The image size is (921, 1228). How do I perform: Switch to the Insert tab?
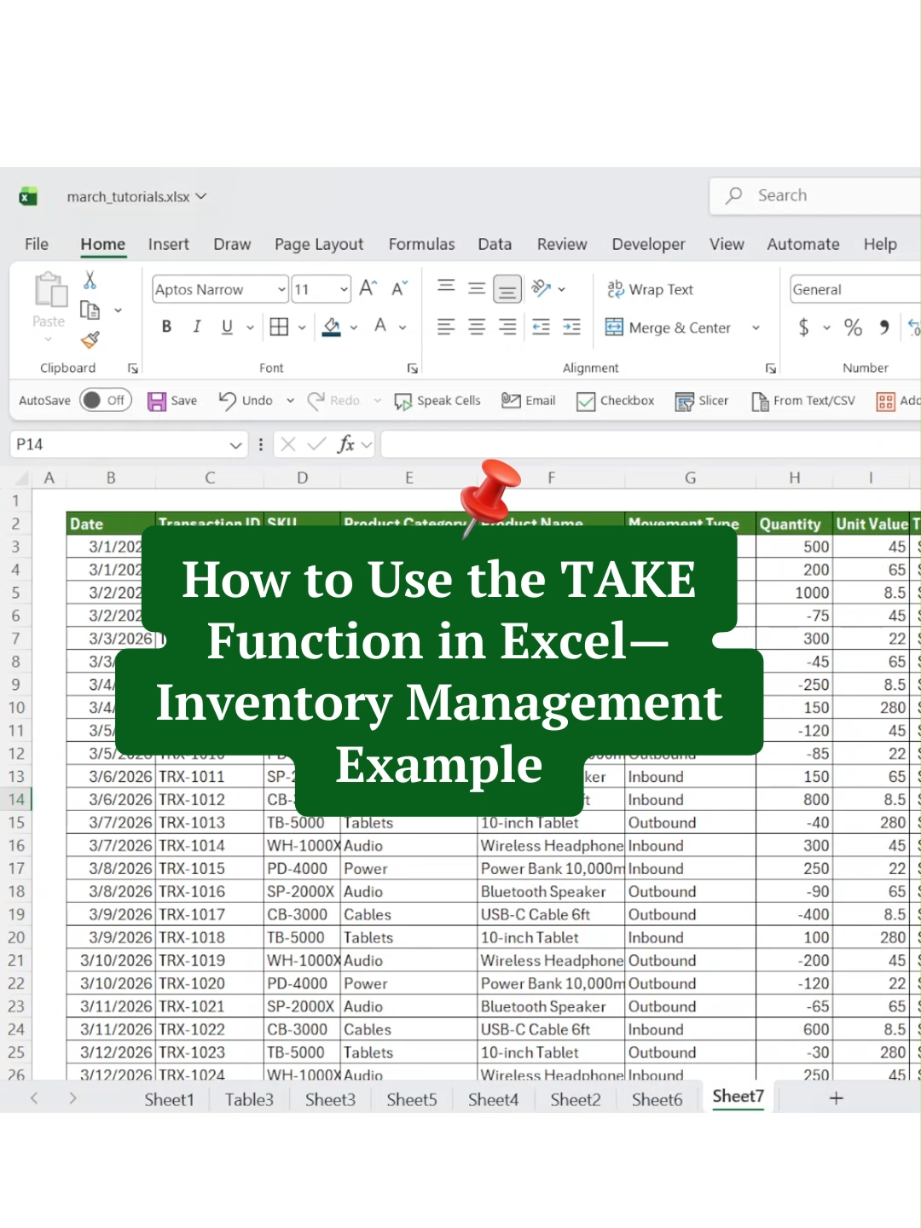point(169,244)
